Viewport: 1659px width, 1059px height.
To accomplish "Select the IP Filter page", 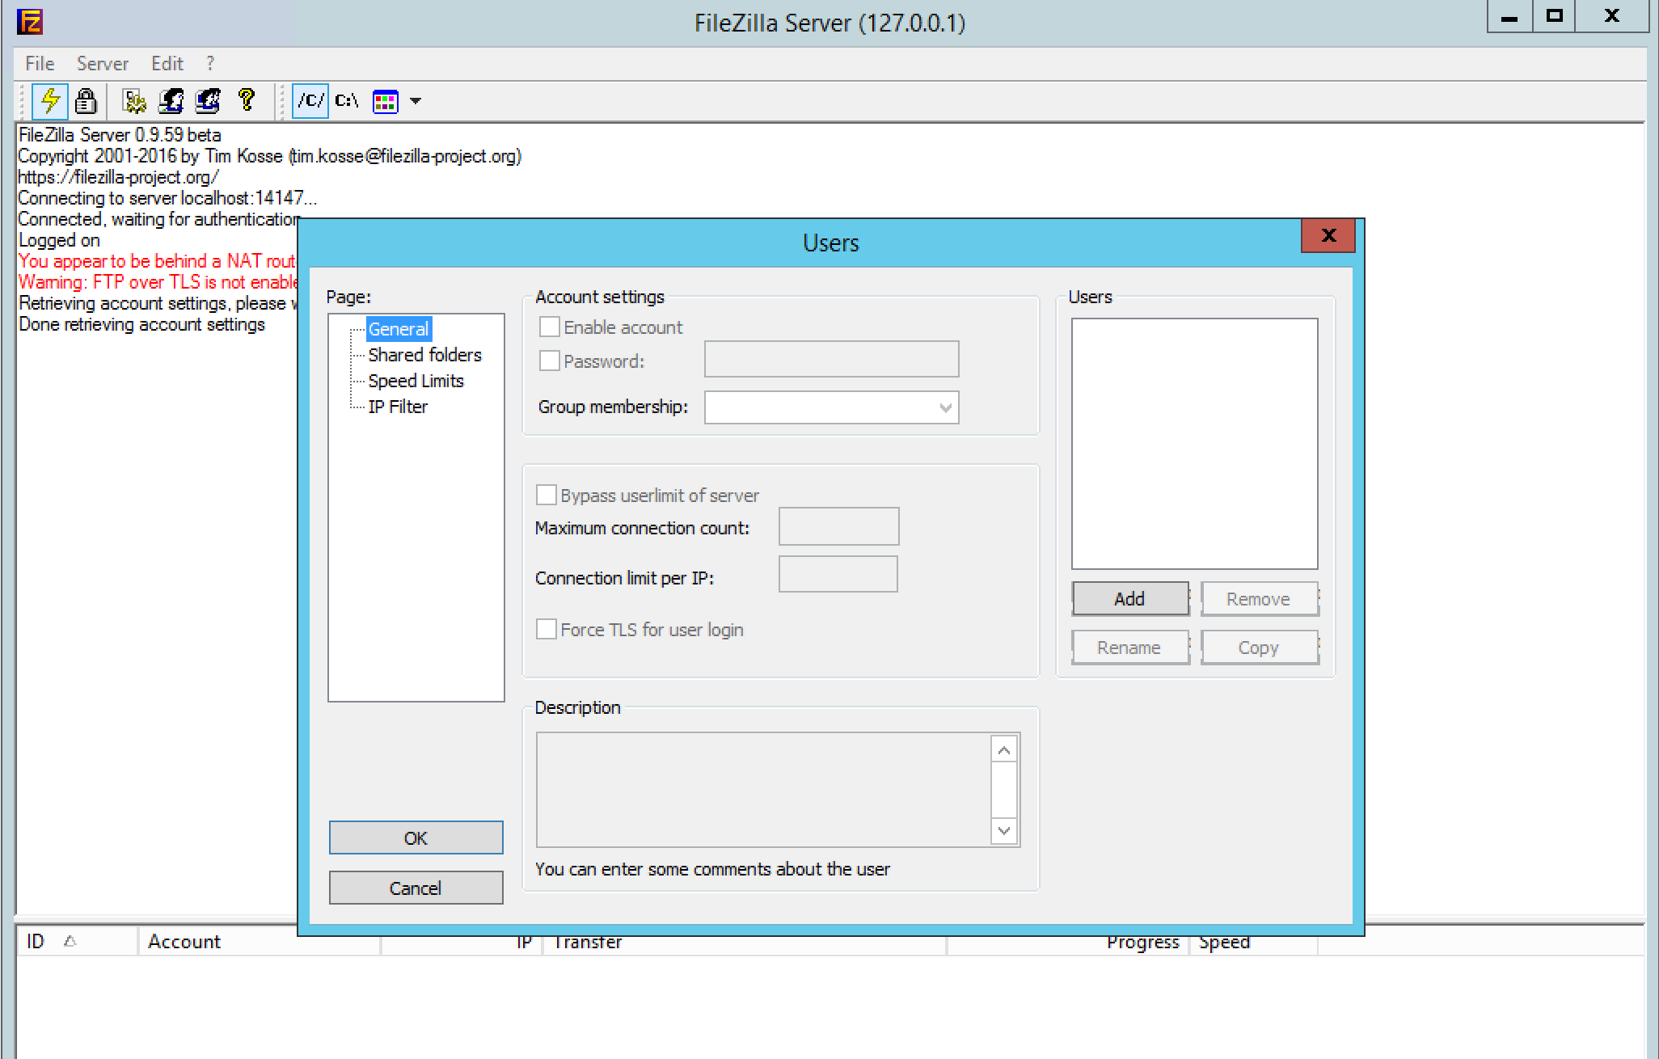I will tap(398, 407).
